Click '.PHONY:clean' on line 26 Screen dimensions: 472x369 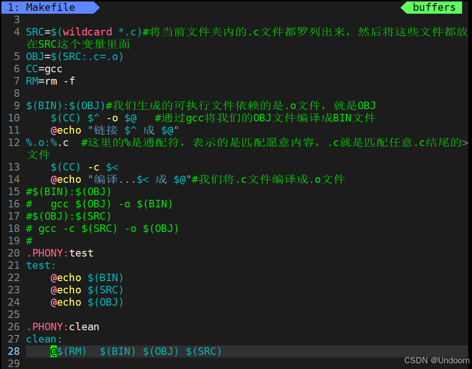pos(63,327)
